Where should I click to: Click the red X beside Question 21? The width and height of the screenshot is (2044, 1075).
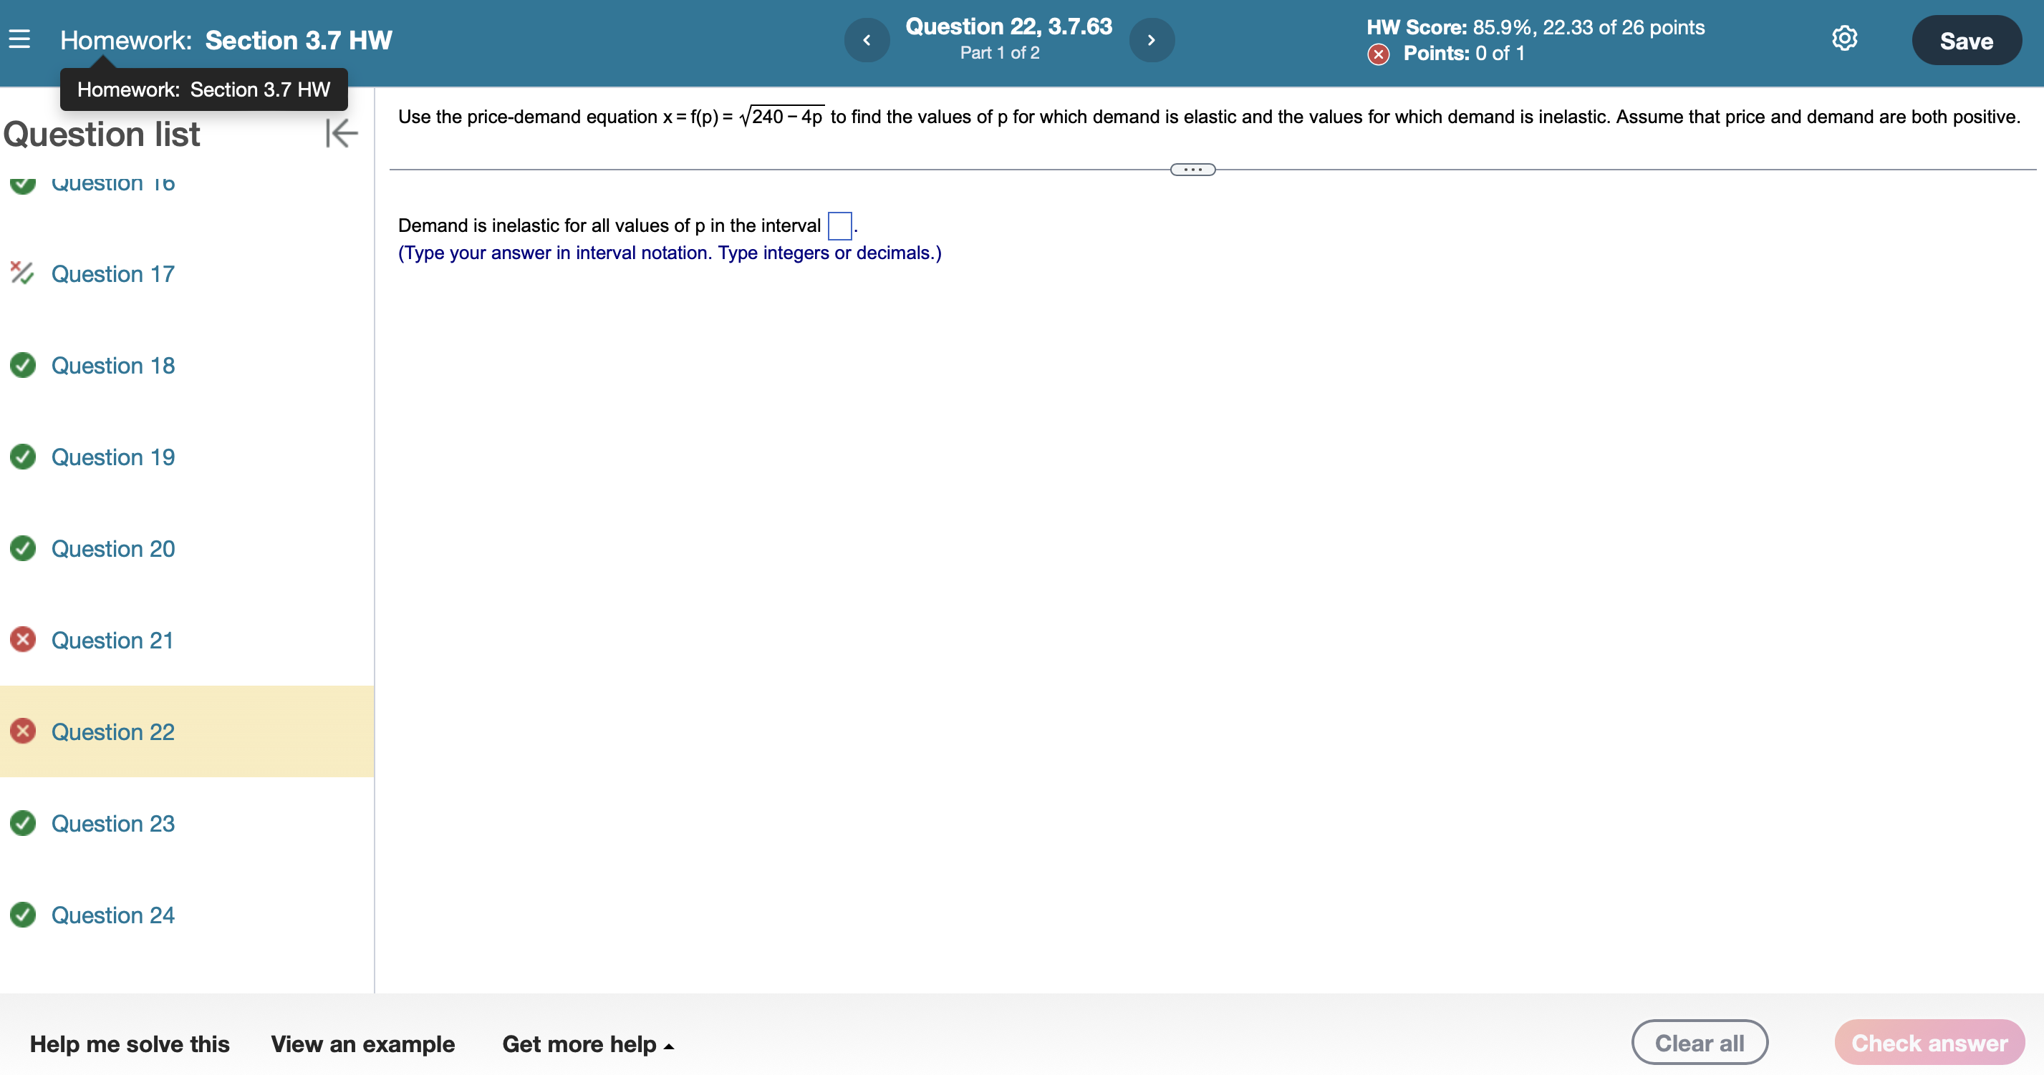[x=23, y=639]
